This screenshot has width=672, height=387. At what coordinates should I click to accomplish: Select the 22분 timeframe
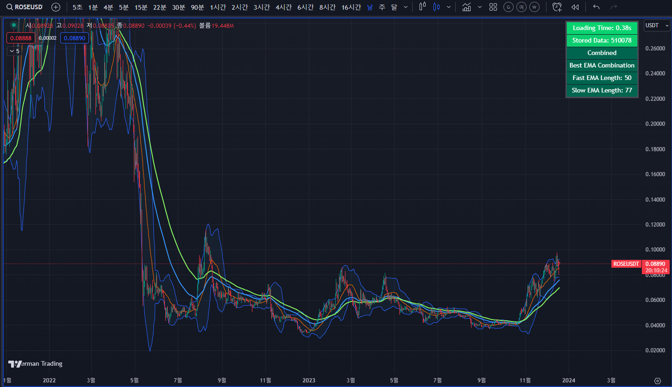(159, 7)
